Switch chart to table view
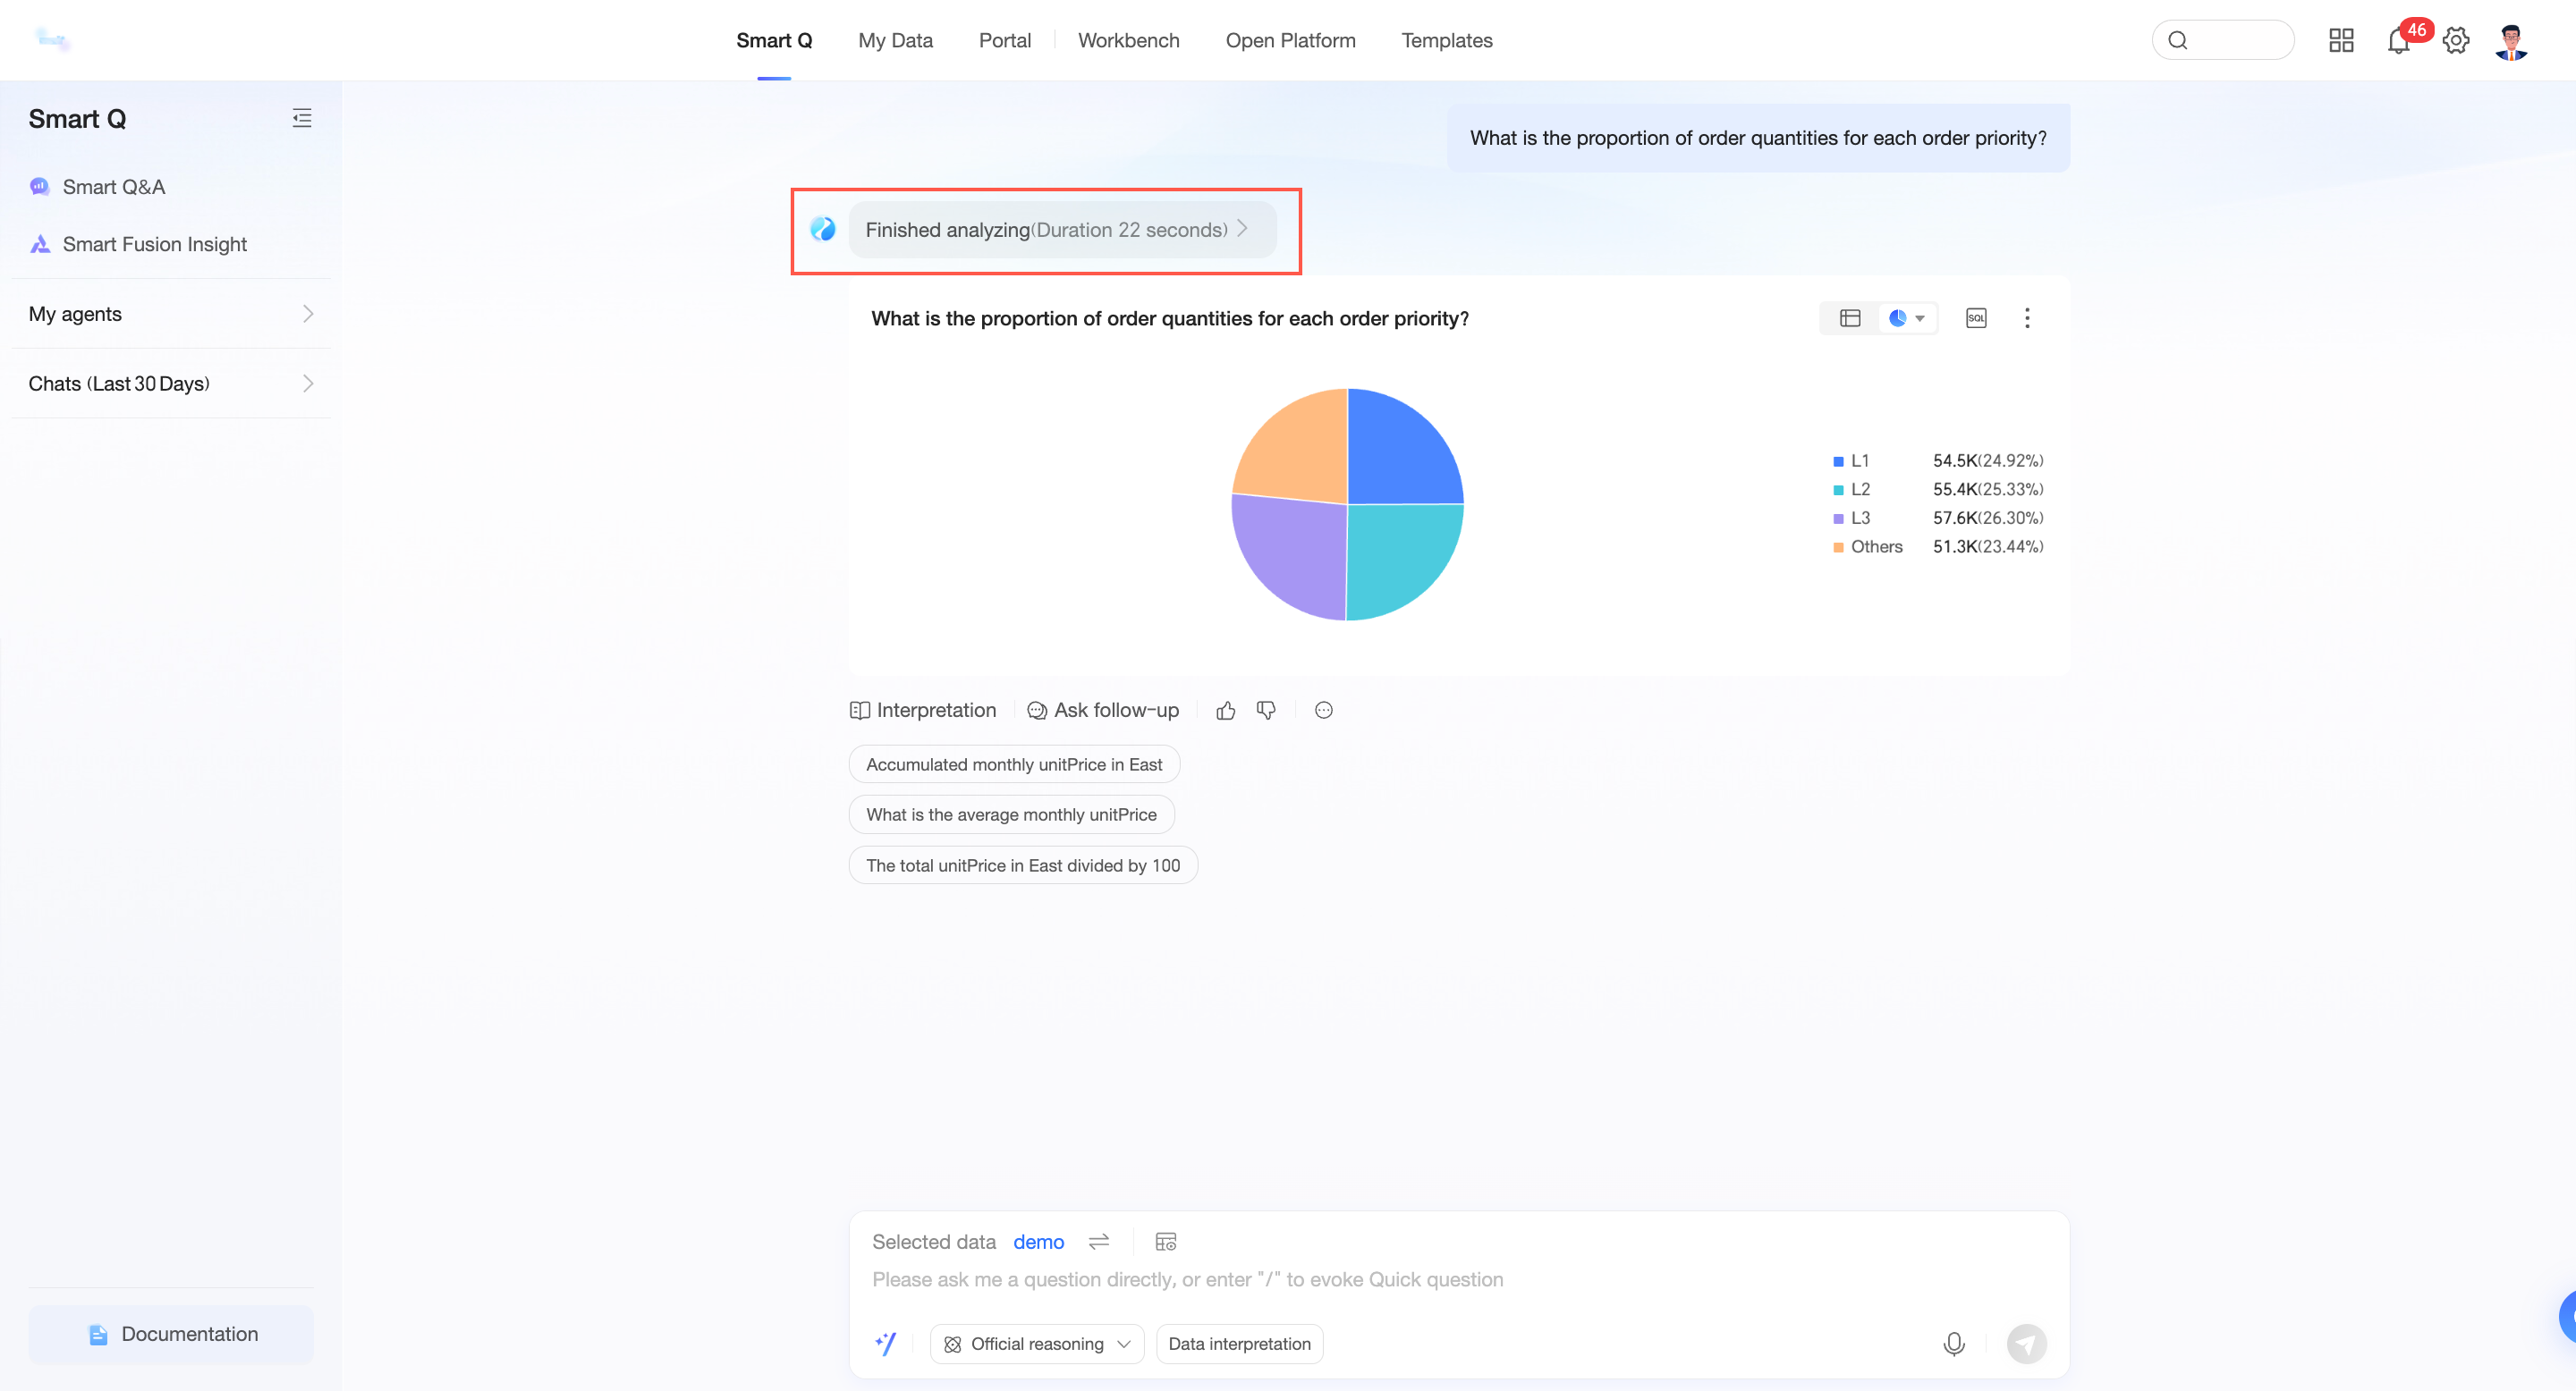The image size is (2576, 1391). point(1849,317)
